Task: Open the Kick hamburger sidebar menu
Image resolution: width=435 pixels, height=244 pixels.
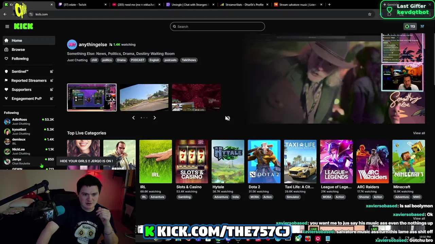Action: tap(7, 26)
